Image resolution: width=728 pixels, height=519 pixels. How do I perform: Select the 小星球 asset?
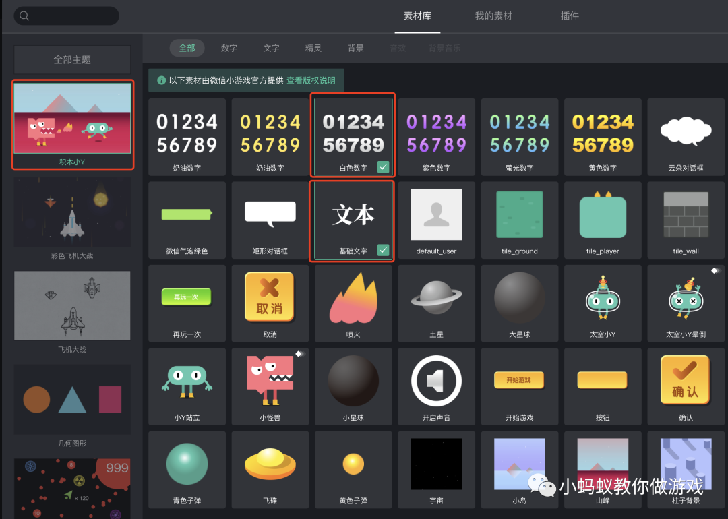point(353,386)
